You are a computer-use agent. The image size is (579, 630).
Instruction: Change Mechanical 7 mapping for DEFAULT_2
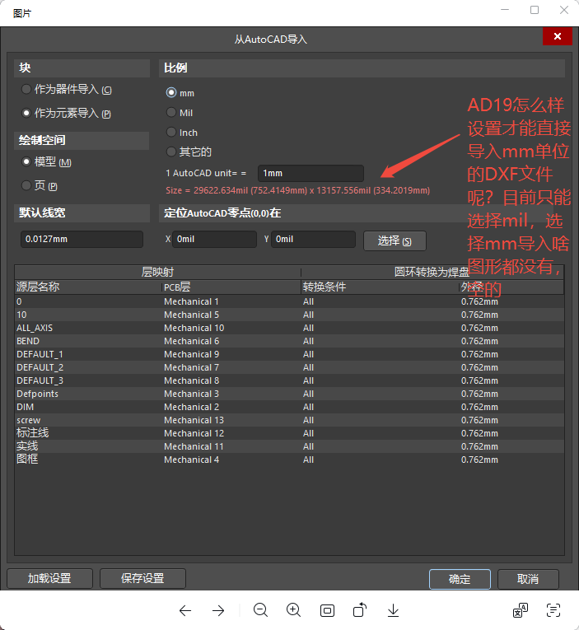tap(231, 367)
